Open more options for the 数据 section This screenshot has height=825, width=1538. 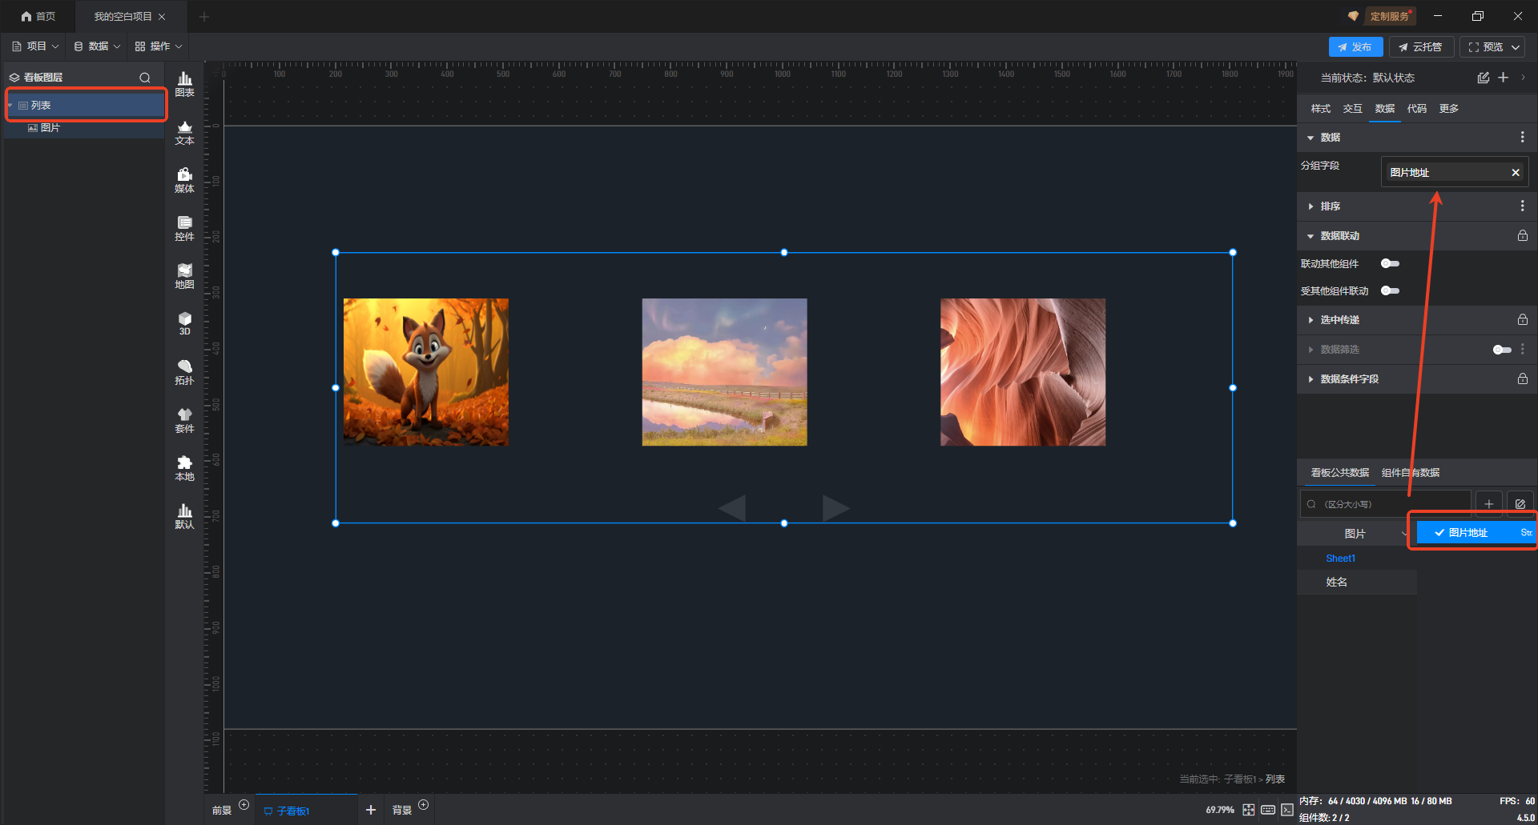pyautogui.click(x=1522, y=138)
